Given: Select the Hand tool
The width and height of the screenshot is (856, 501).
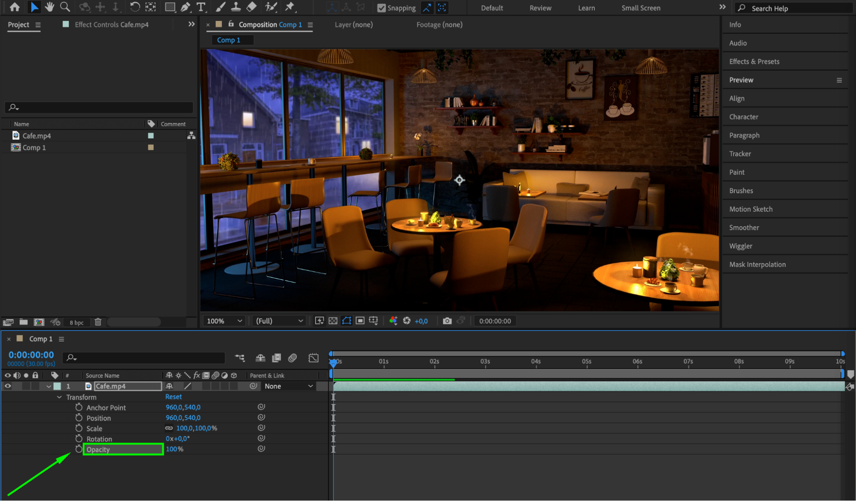Looking at the screenshot, I should (50, 7).
